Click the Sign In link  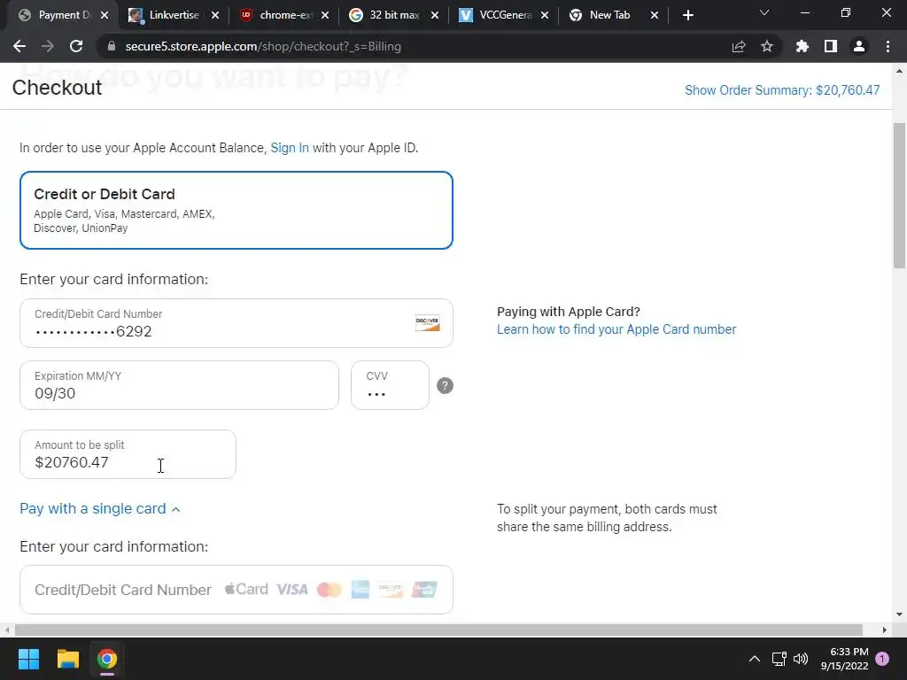[290, 148]
